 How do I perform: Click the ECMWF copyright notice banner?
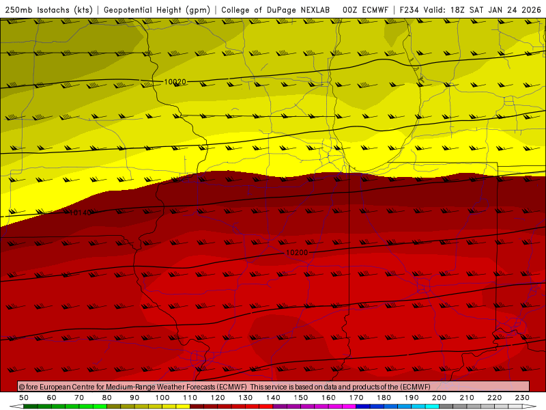point(274,386)
